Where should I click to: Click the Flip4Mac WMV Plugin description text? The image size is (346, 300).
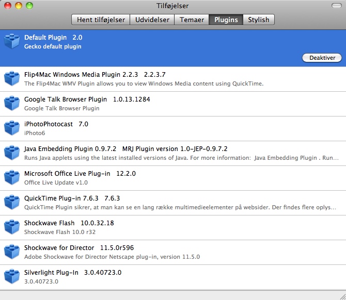pos(144,84)
